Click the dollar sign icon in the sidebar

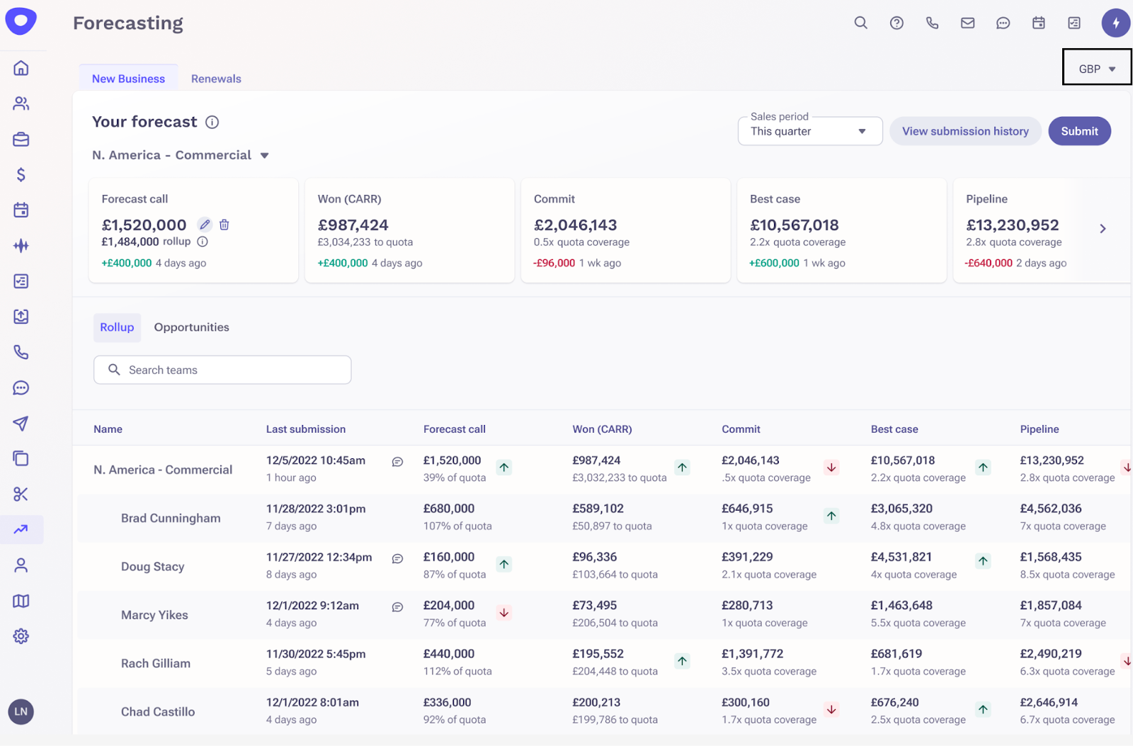21,174
